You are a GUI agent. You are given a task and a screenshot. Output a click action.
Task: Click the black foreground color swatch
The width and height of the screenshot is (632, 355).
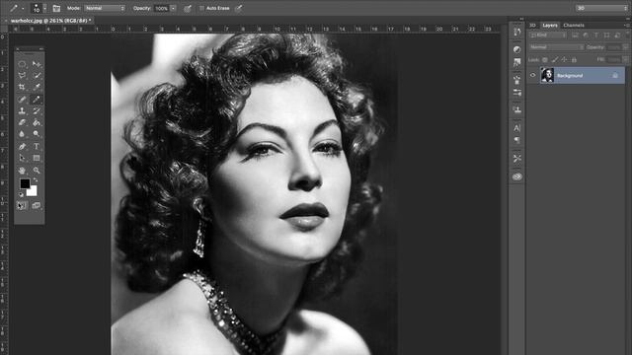click(x=25, y=183)
